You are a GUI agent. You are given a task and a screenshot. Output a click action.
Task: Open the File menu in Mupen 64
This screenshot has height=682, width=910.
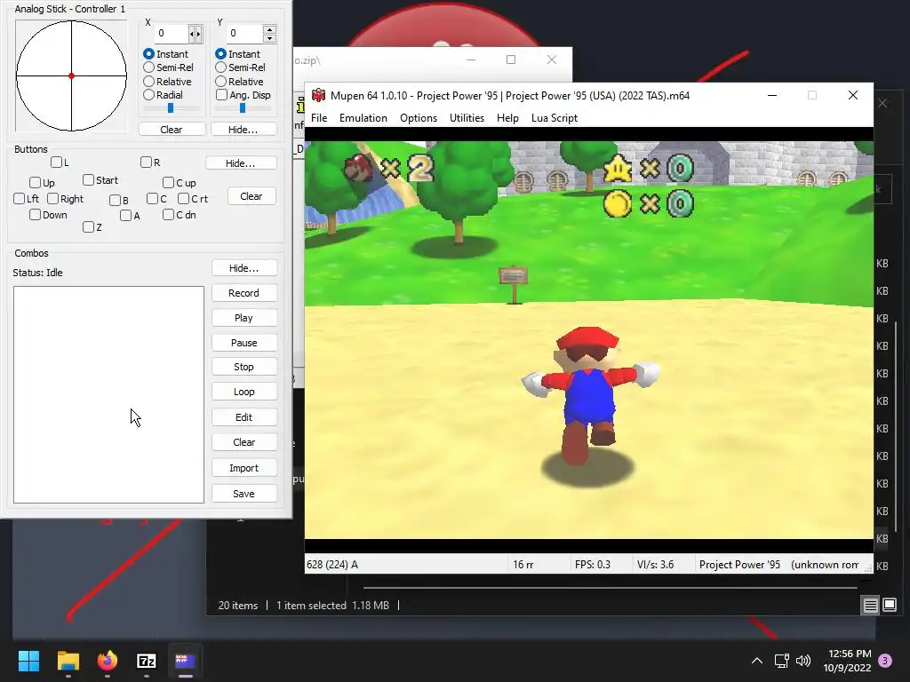point(319,118)
